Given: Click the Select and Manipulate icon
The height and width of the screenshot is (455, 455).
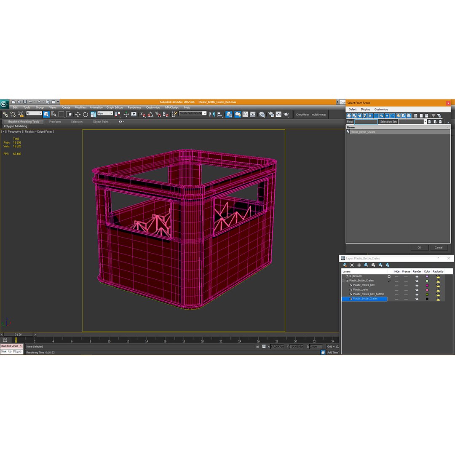Looking at the screenshot, I should click(126, 114).
